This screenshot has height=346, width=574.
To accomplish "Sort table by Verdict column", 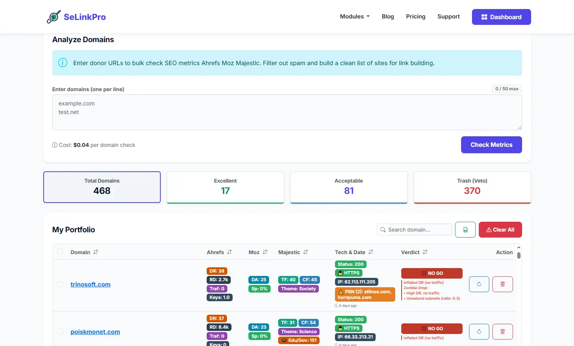I will click(x=425, y=252).
